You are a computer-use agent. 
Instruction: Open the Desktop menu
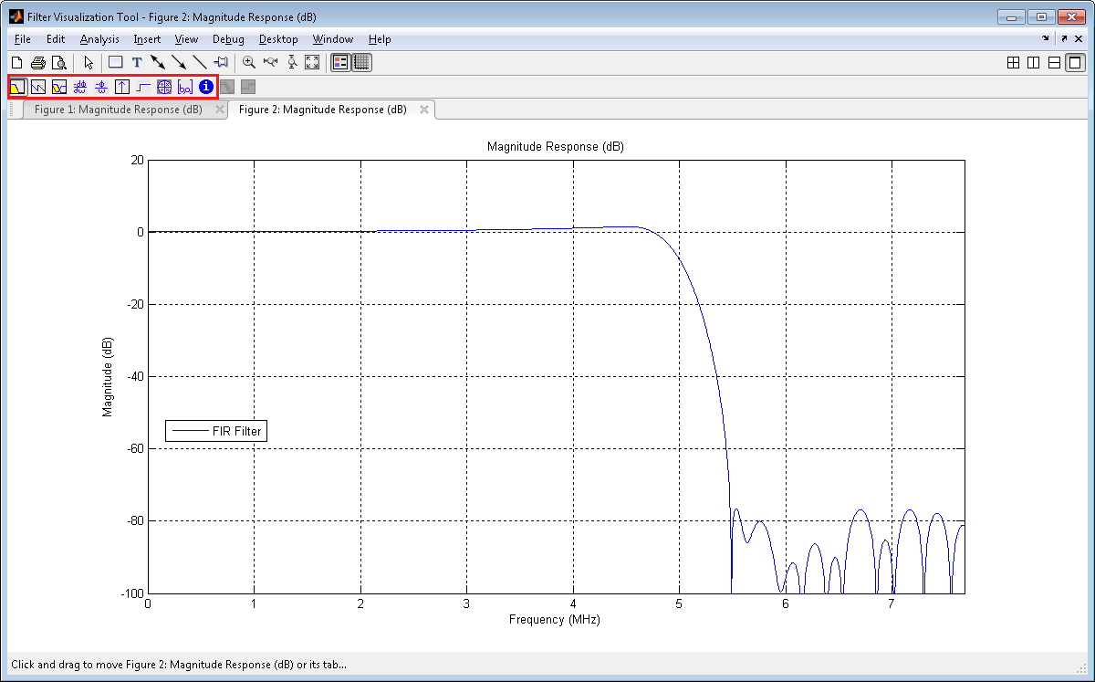tap(278, 39)
